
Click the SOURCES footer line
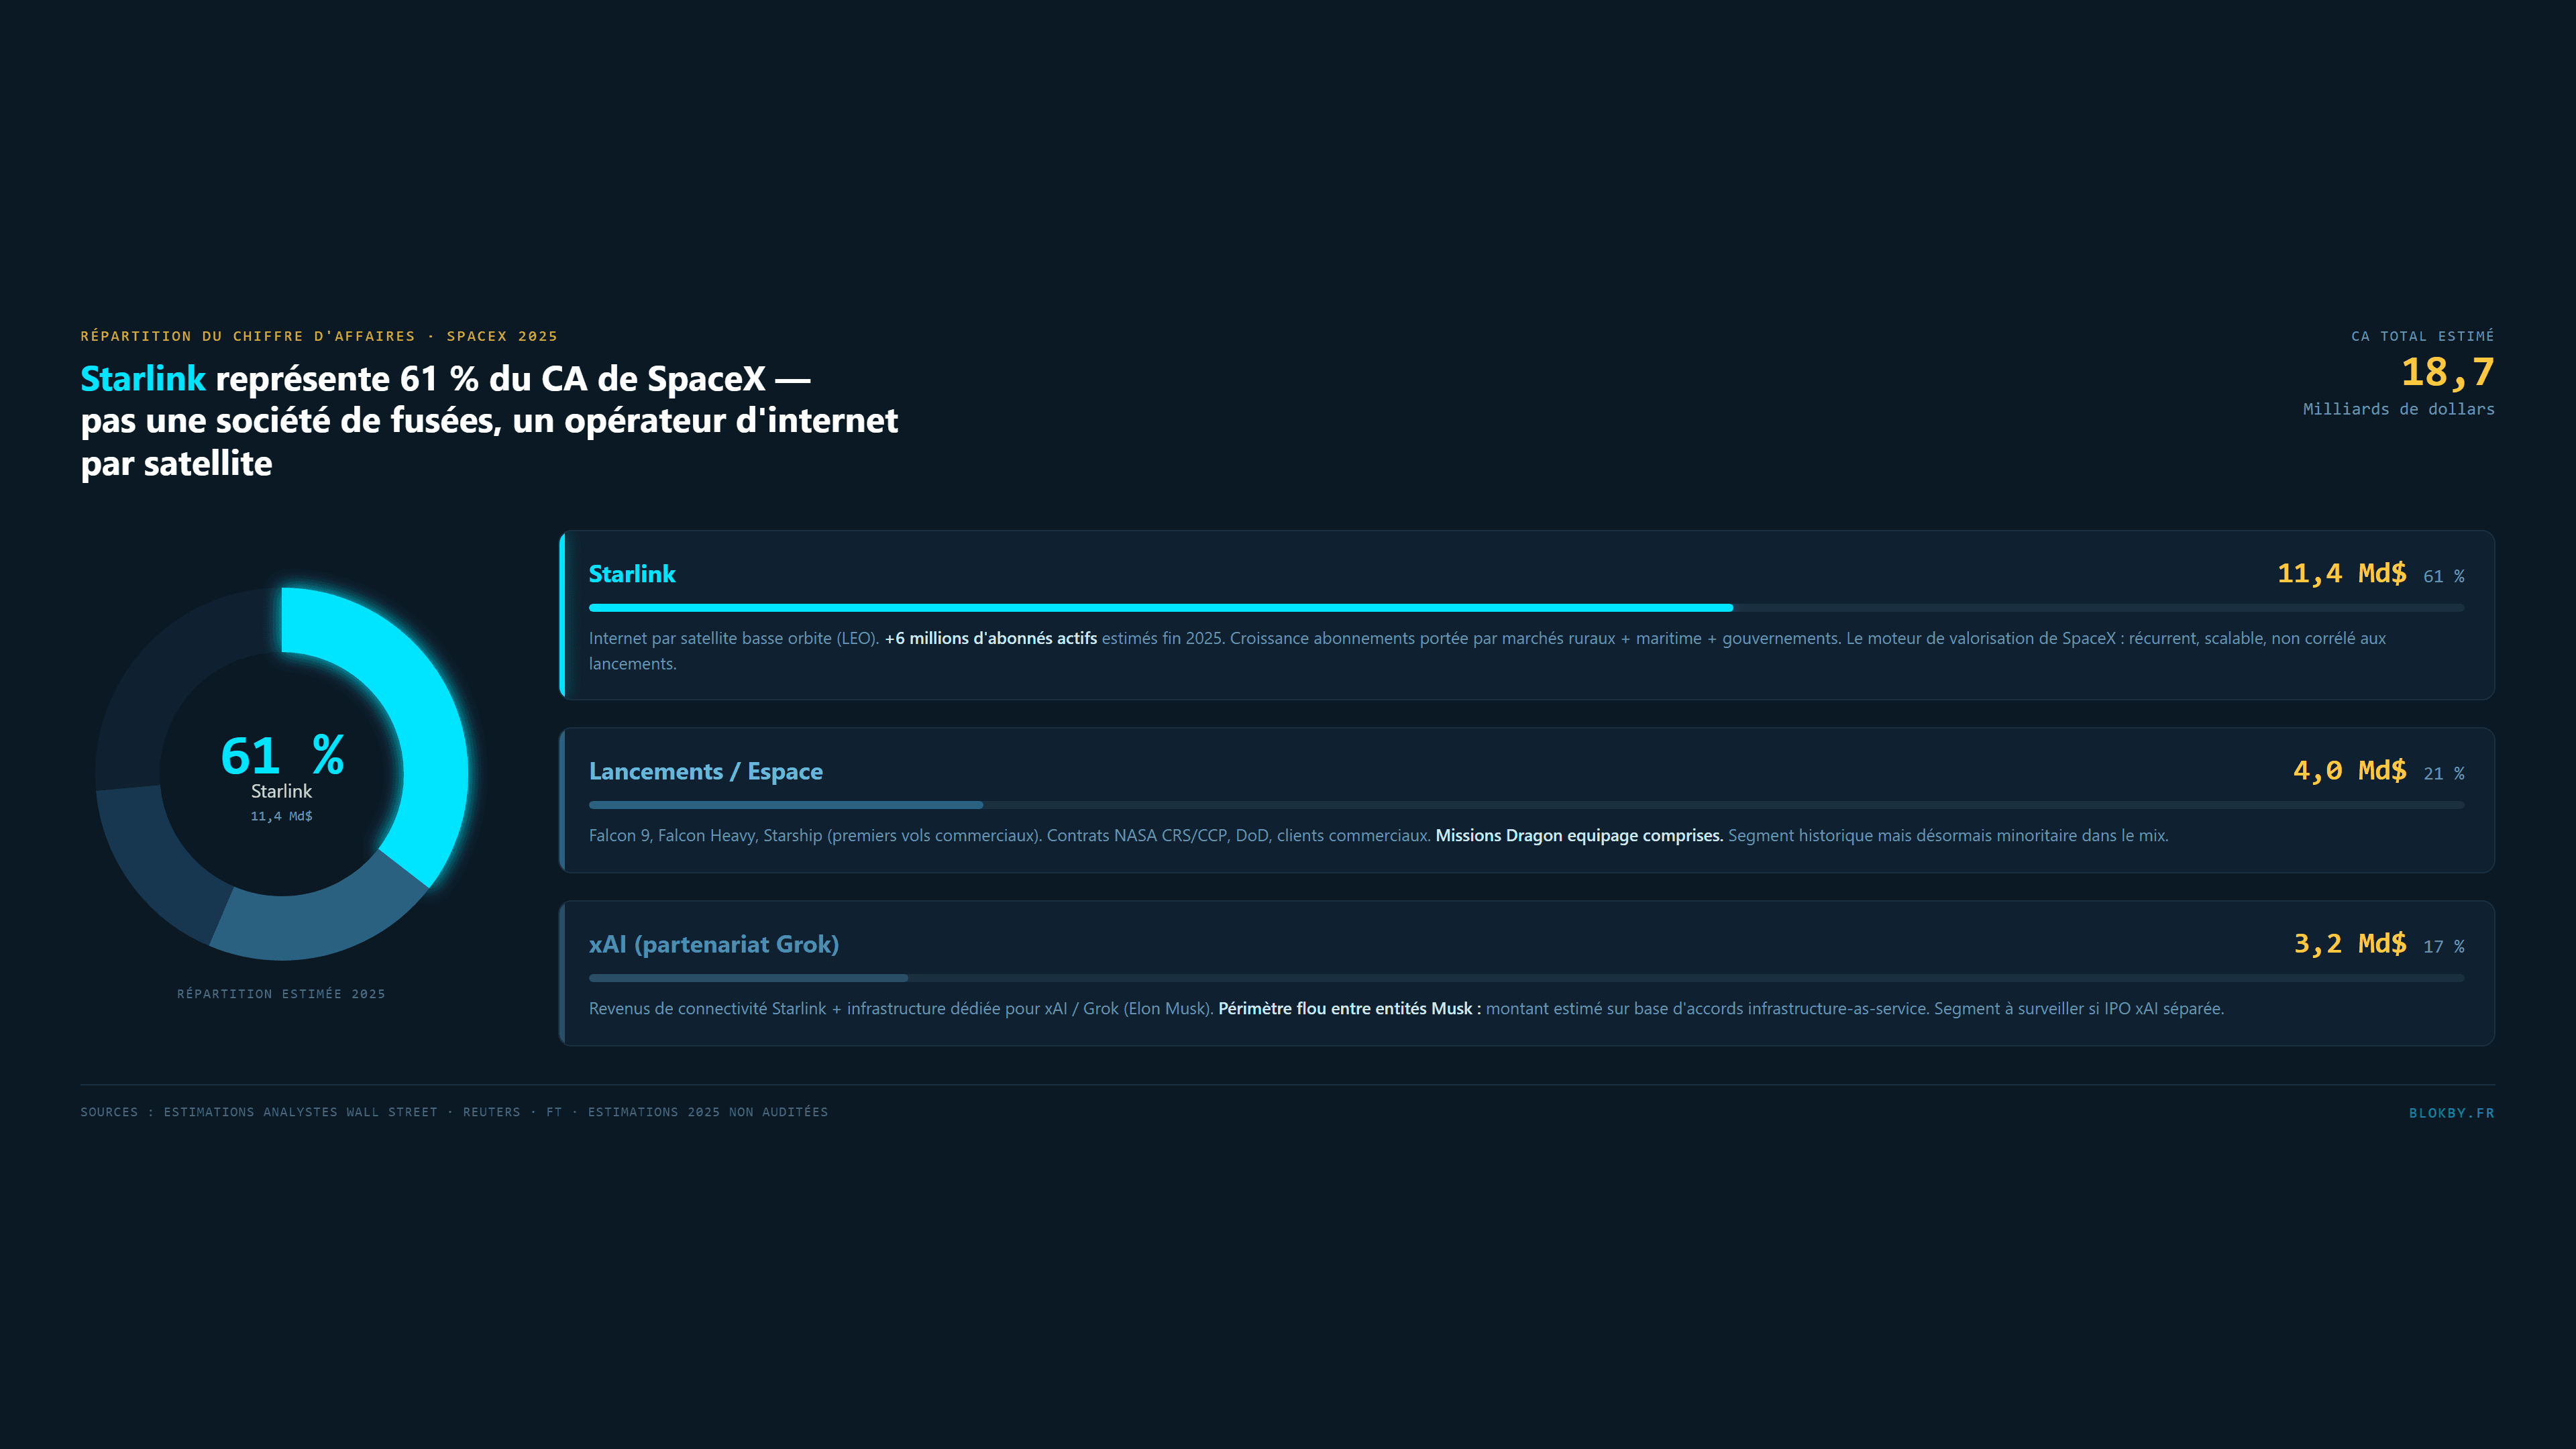point(454,1112)
